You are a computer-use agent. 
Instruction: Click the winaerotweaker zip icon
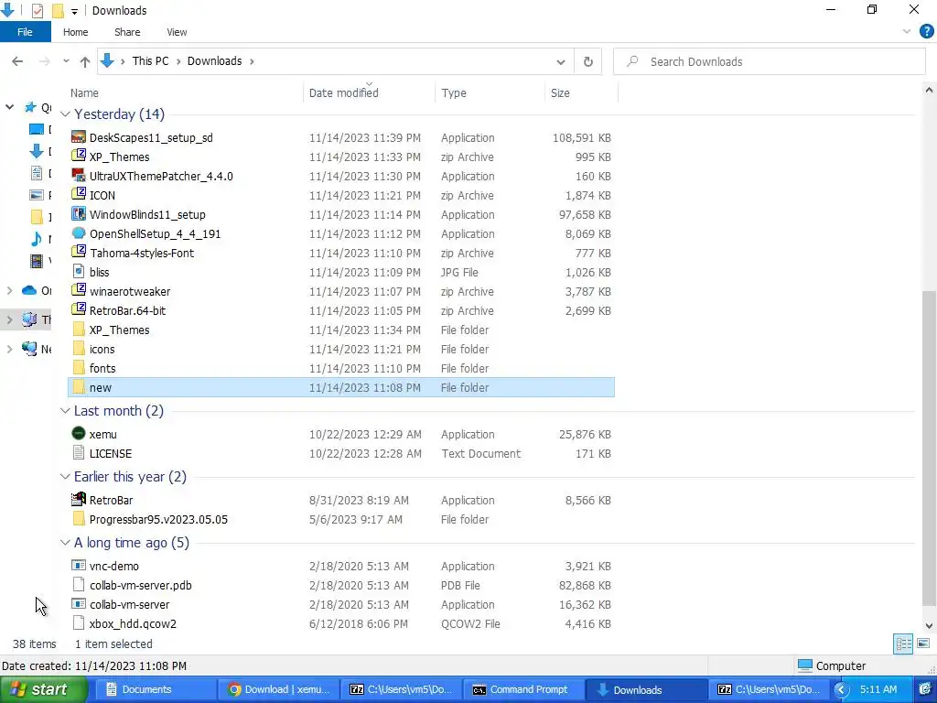(79, 290)
